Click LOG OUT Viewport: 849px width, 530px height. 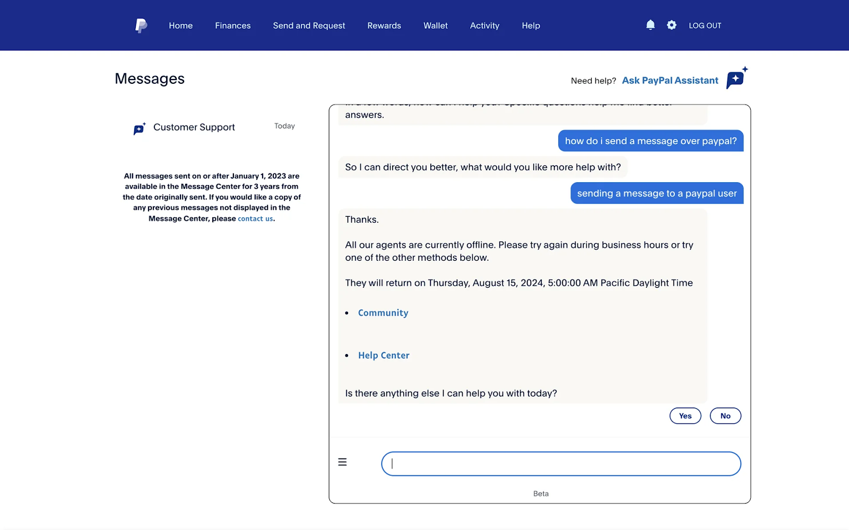pos(705,25)
